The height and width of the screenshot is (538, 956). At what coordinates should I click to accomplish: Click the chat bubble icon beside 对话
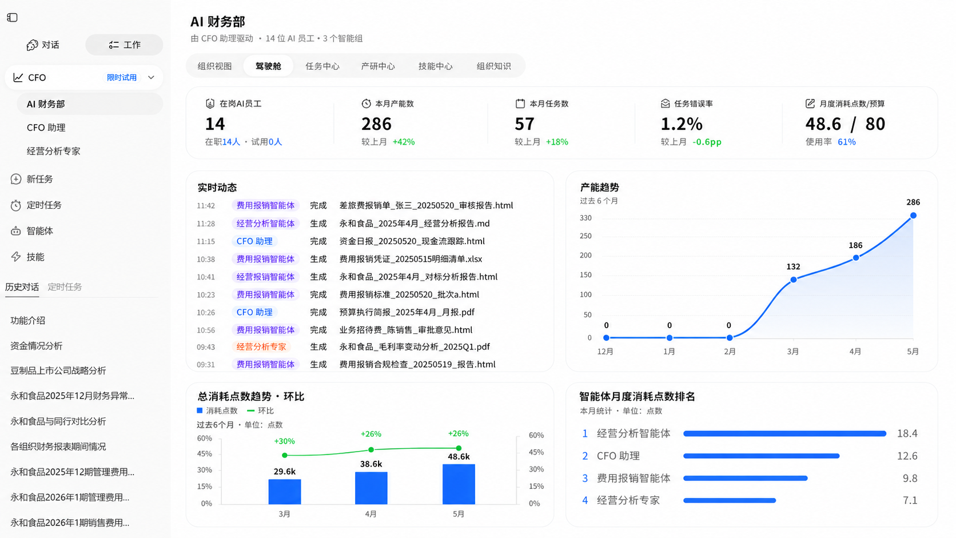[x=32, y=45]
